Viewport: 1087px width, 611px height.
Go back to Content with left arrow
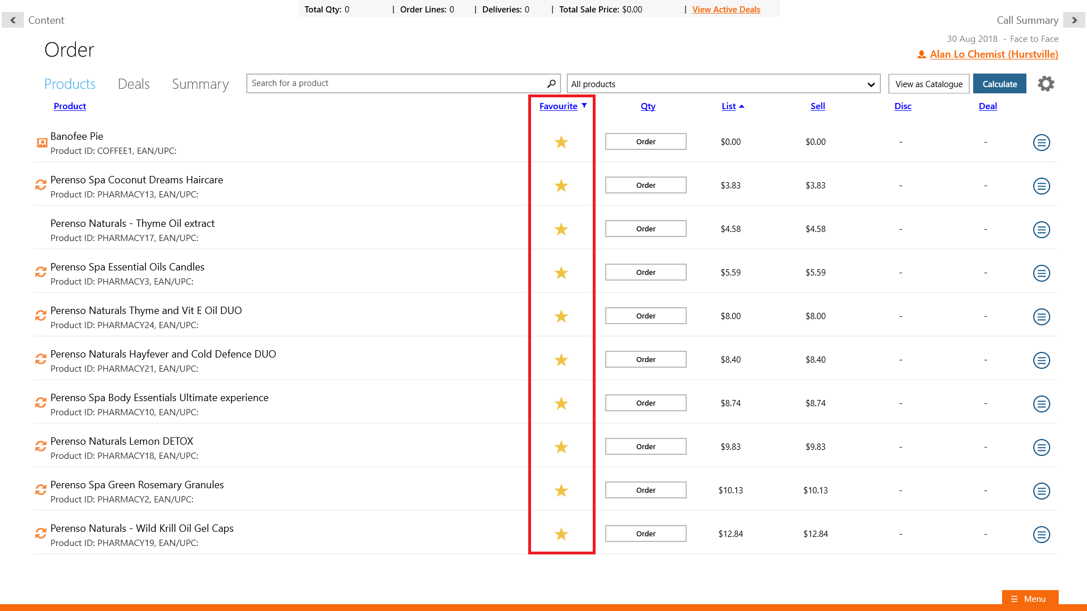pyautogui.click(x=12, y=20)
